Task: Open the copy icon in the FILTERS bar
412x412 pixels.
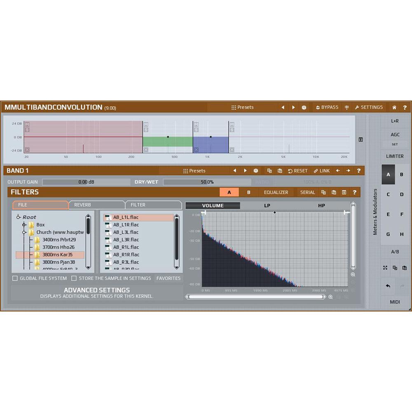Action: [324, 192]
